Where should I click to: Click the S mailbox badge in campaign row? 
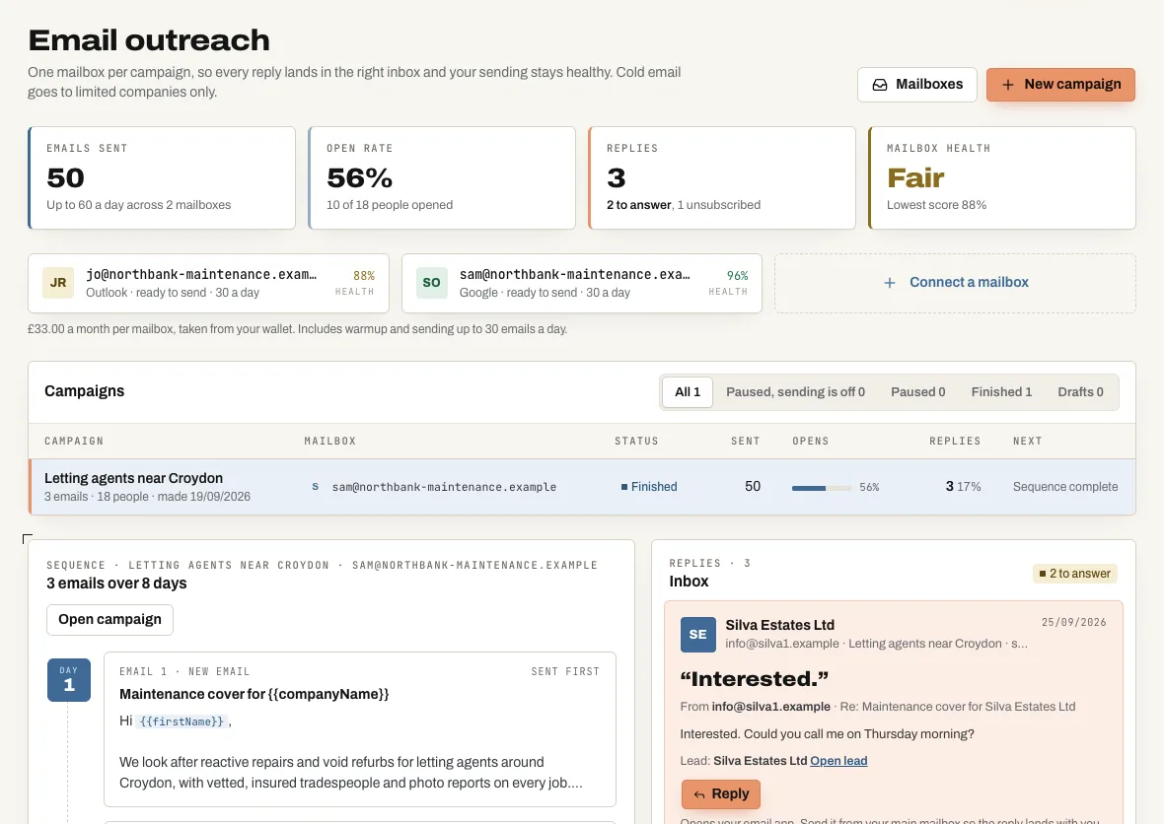click(x=316, y=487)
